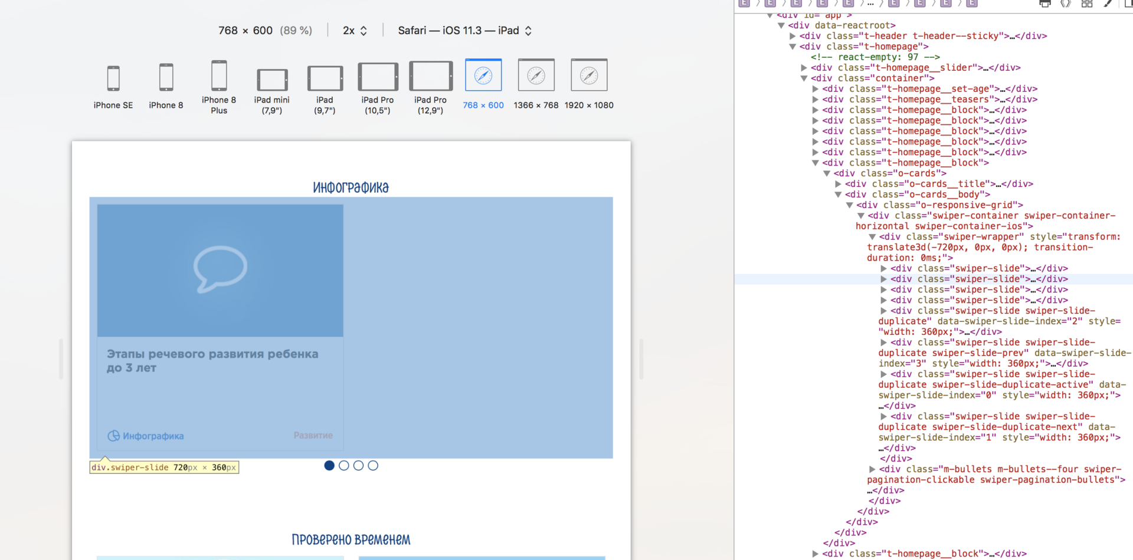
Task: Click the (89 %) scale indicator
Action: 296,31
